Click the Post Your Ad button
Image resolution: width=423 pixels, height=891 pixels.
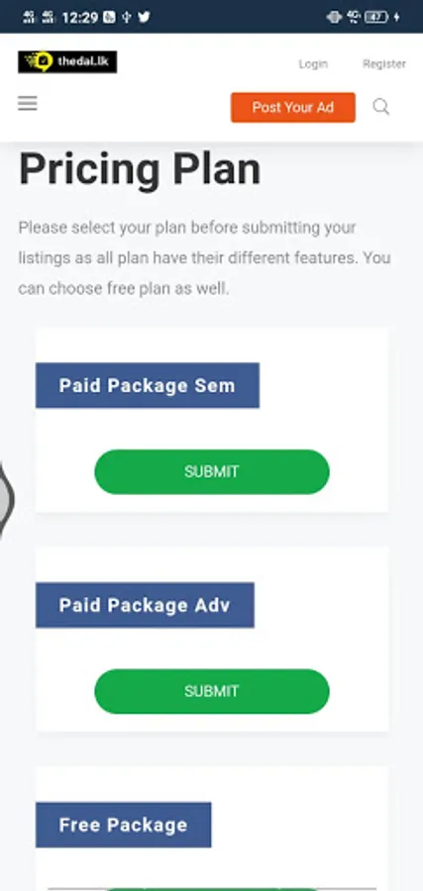[x=293, y=107]
